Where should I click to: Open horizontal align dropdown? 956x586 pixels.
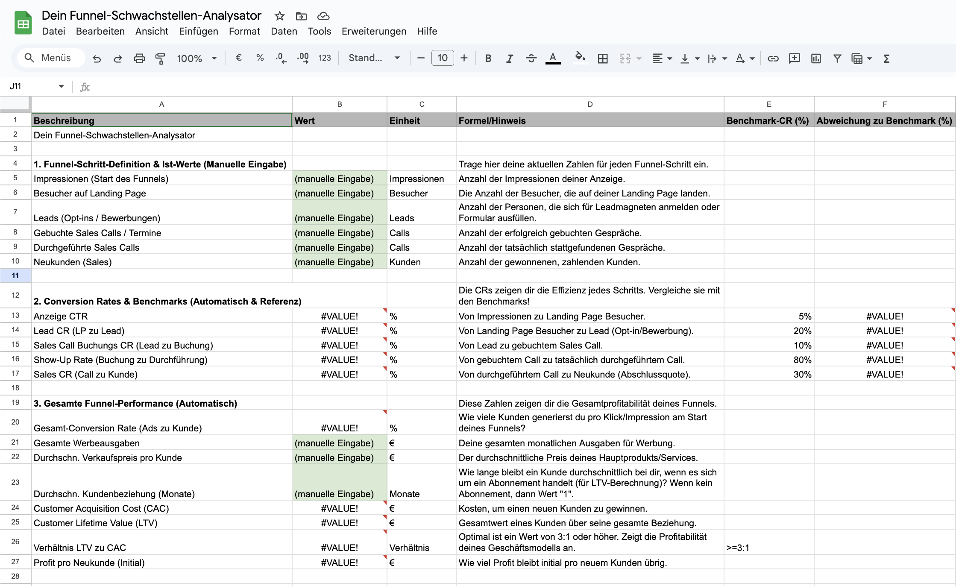(662, 59)
